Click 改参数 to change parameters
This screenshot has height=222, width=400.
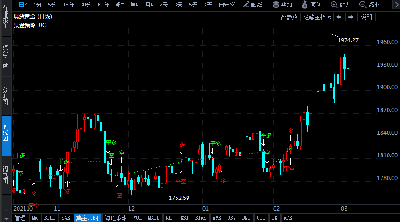point(289,17)
